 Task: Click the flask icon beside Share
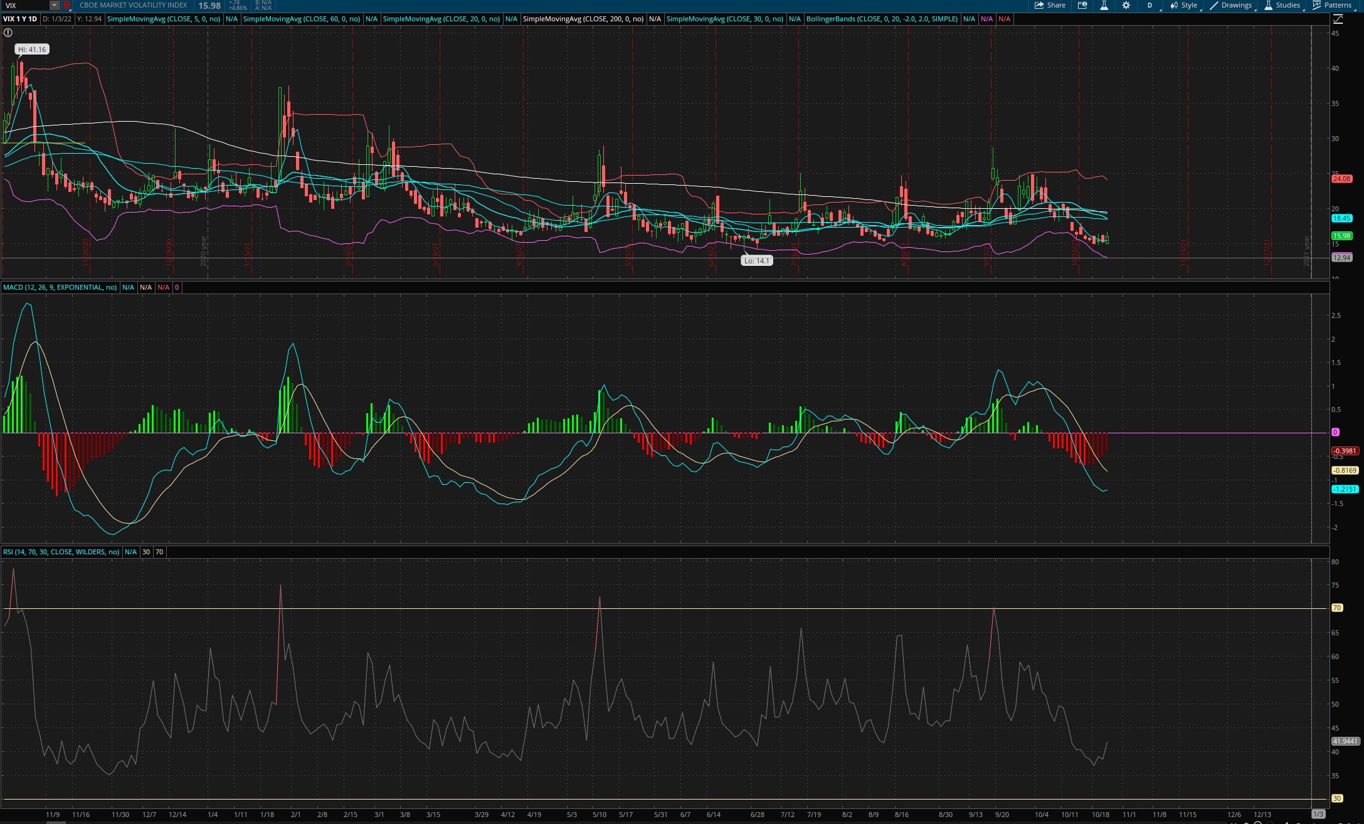tap(1104, 5)
